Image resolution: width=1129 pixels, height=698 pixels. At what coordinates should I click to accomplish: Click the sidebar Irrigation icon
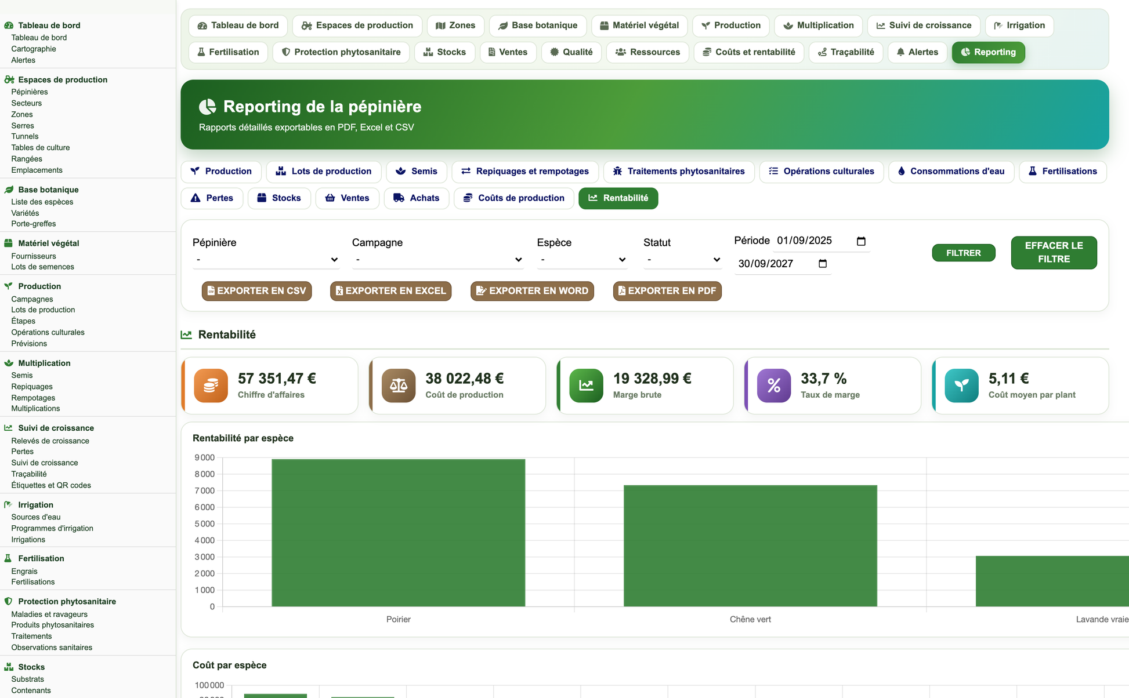coord(9,504)
